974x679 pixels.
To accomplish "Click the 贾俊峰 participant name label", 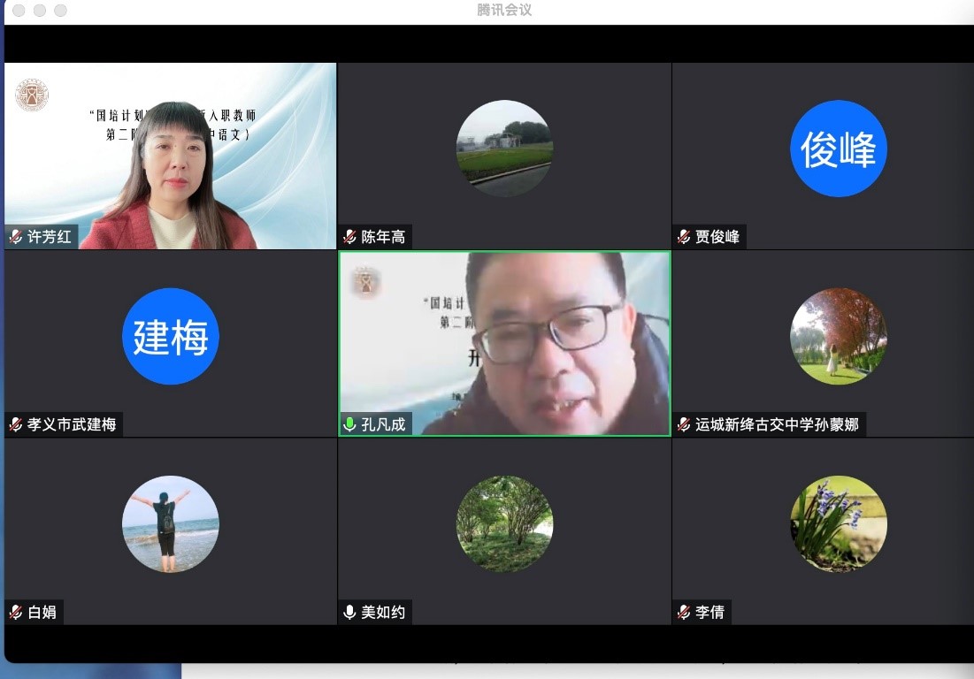I will [717, 237].
